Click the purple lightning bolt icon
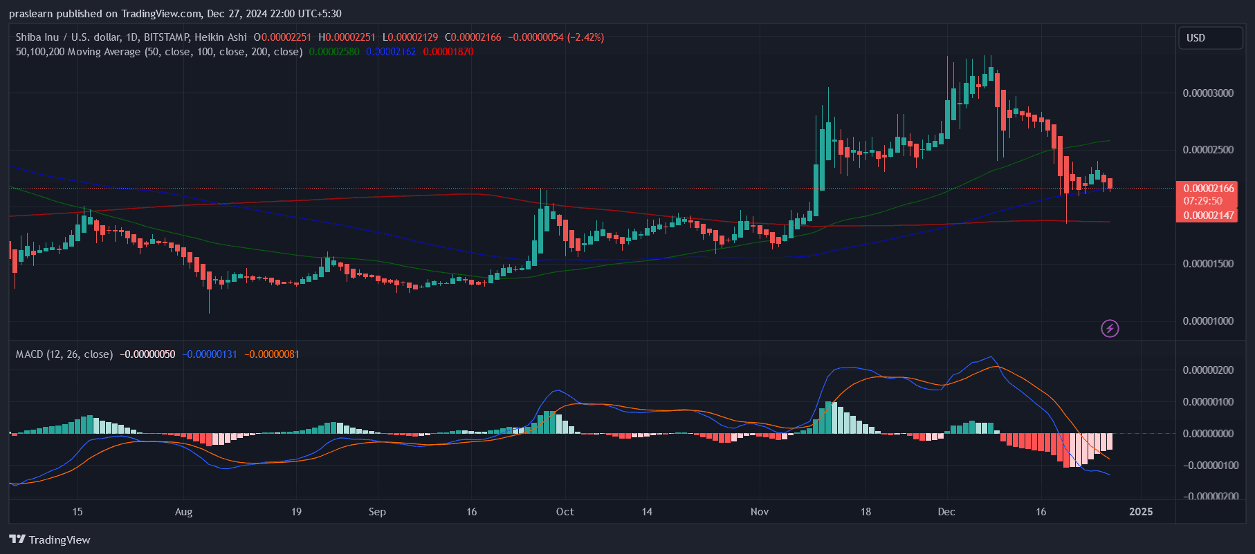Screen dimensions: 1255x554 click(x=1110, y=329)
